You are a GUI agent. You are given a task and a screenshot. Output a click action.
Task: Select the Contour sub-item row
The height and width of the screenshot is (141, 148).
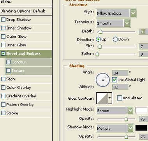[28, 62]
